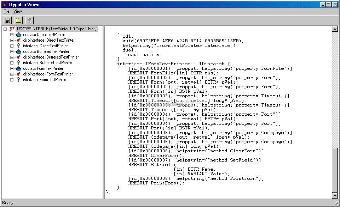Close the ITypeLib Viewer window

(x=335, y=4)
